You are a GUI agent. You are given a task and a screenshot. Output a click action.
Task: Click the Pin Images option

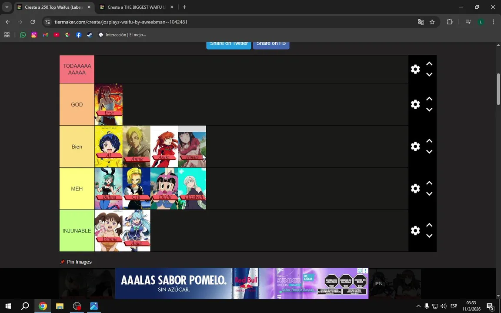[x=76, y=262]
